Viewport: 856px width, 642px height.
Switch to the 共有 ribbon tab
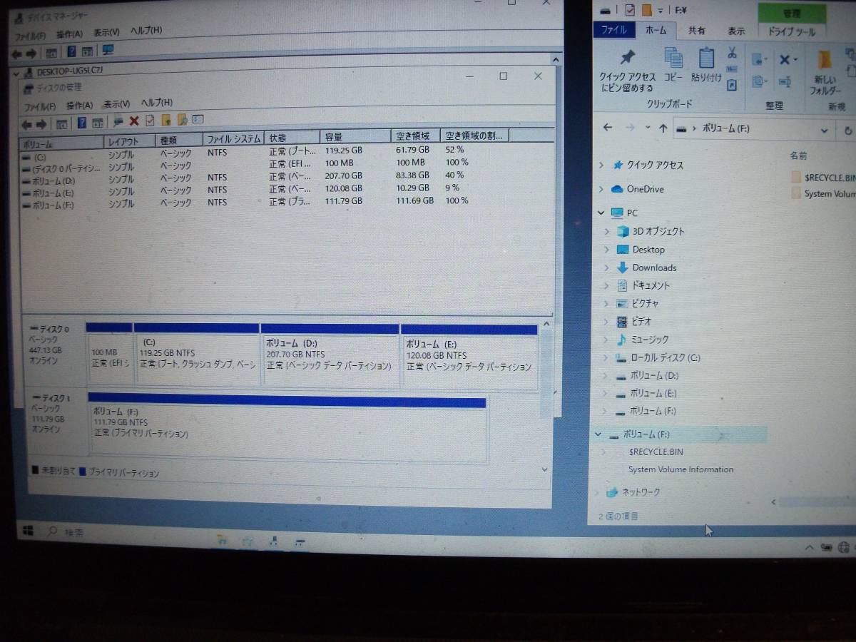click(x=697, y=31)
